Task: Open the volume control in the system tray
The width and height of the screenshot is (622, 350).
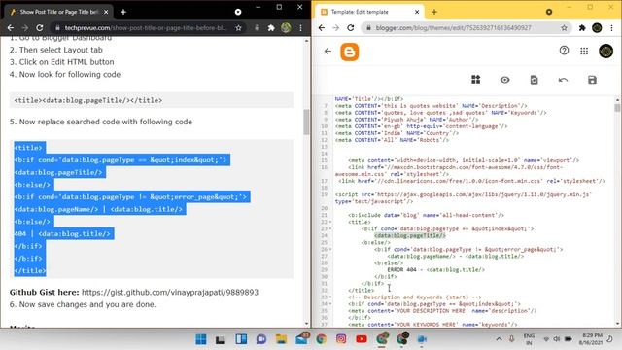Action: (557, 339)
